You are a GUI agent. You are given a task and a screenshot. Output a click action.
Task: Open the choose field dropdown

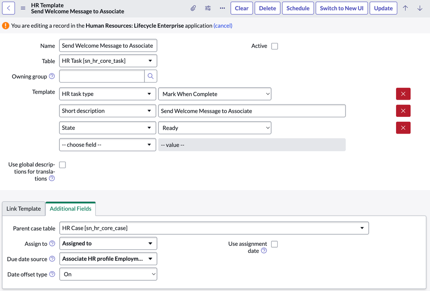108,145
